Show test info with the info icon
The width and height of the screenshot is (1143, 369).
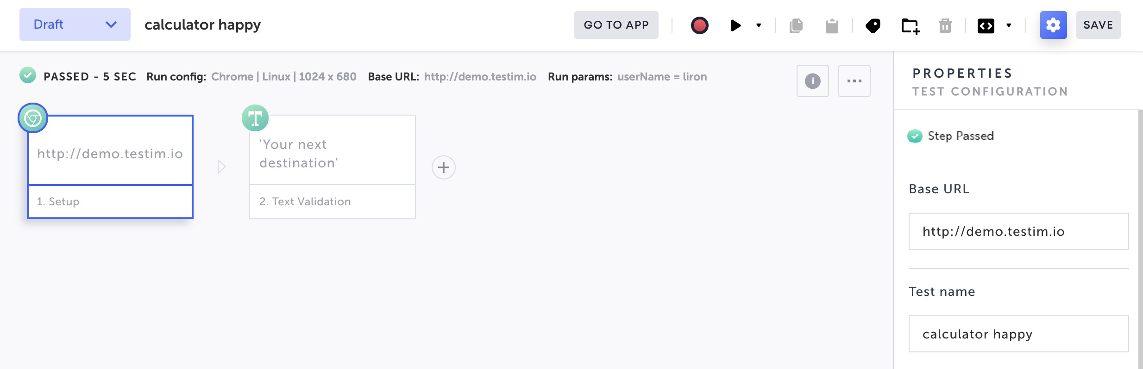pyautogui.click(x=813, y=81)
